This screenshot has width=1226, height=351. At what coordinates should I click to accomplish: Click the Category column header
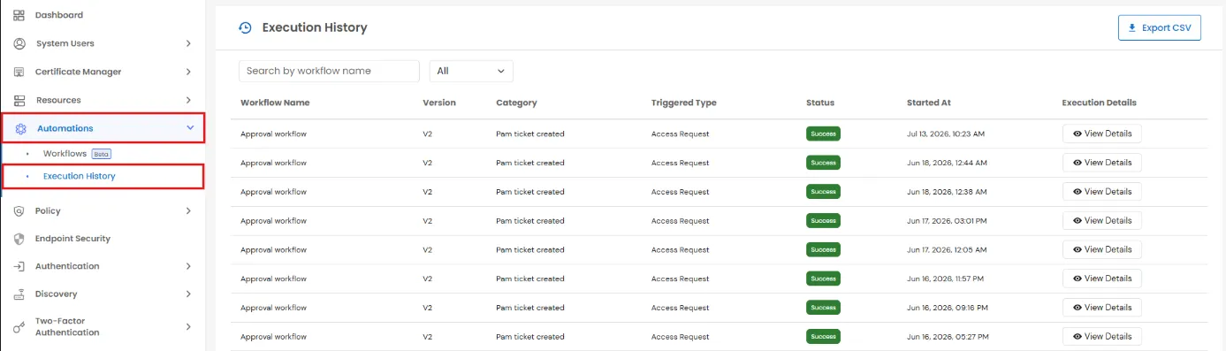point(516,103)
